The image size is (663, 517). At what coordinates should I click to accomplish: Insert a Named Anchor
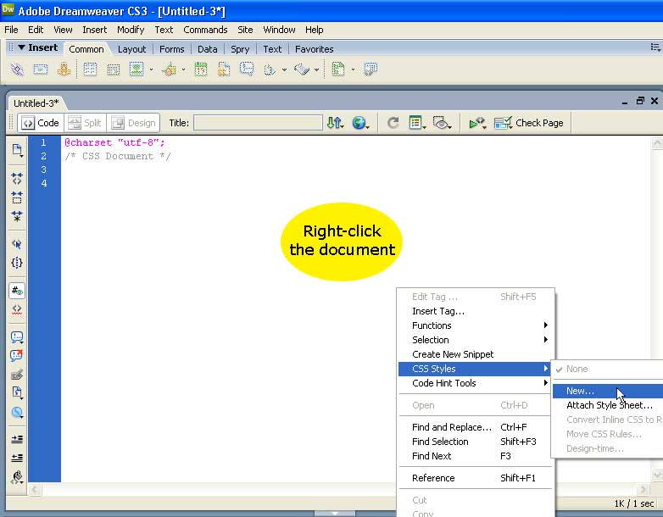click(64, 69)
